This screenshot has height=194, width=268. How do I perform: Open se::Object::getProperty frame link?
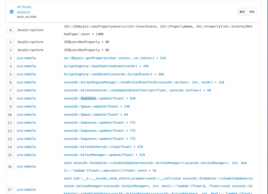coord(115,58)
